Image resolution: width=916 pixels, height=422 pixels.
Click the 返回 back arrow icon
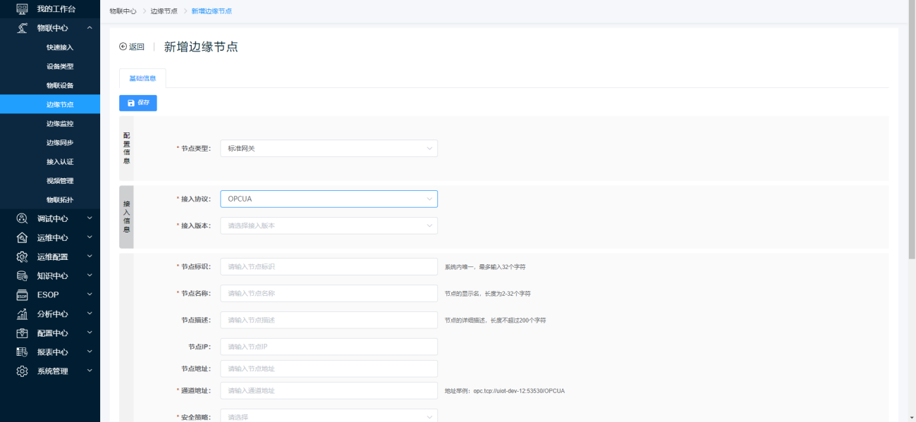[x=123, y=46]
